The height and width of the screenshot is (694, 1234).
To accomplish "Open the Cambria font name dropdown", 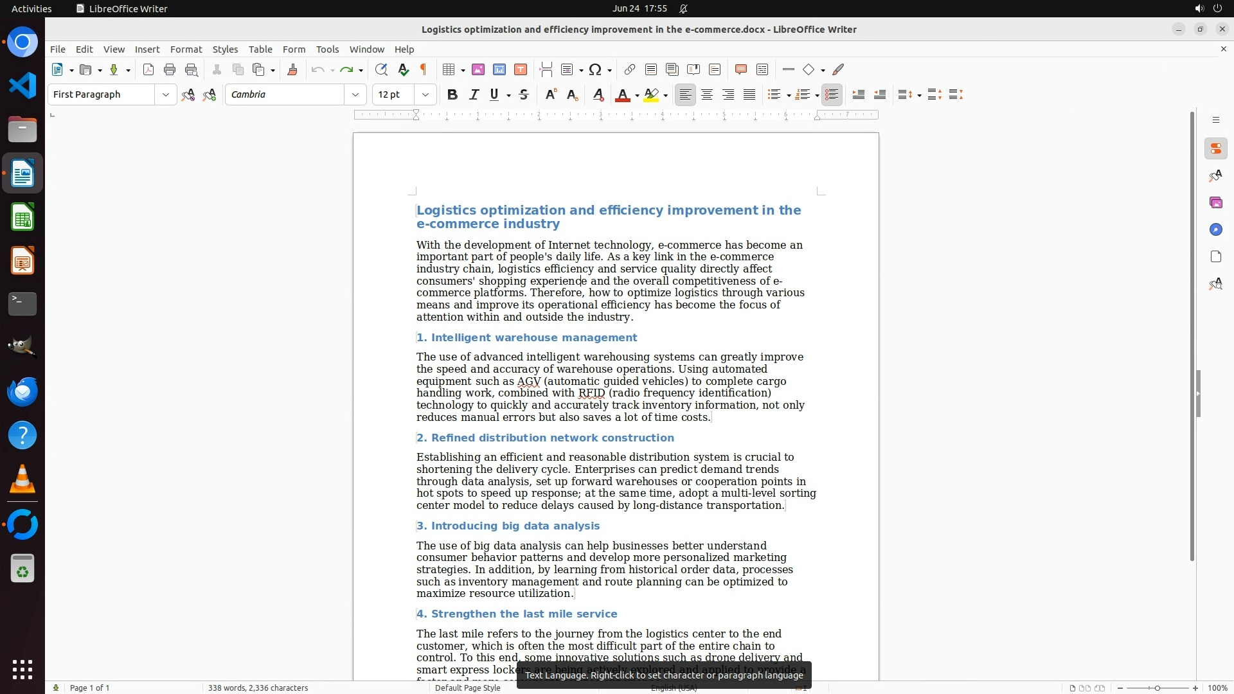I will click(x=355, y=94).
